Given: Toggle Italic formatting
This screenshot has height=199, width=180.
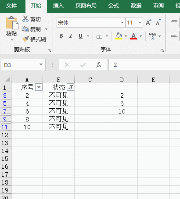Looking at the screenshot, I should pyautogui.click(x=71, y=36).
